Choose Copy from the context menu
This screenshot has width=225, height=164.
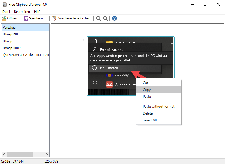point(158,90)
